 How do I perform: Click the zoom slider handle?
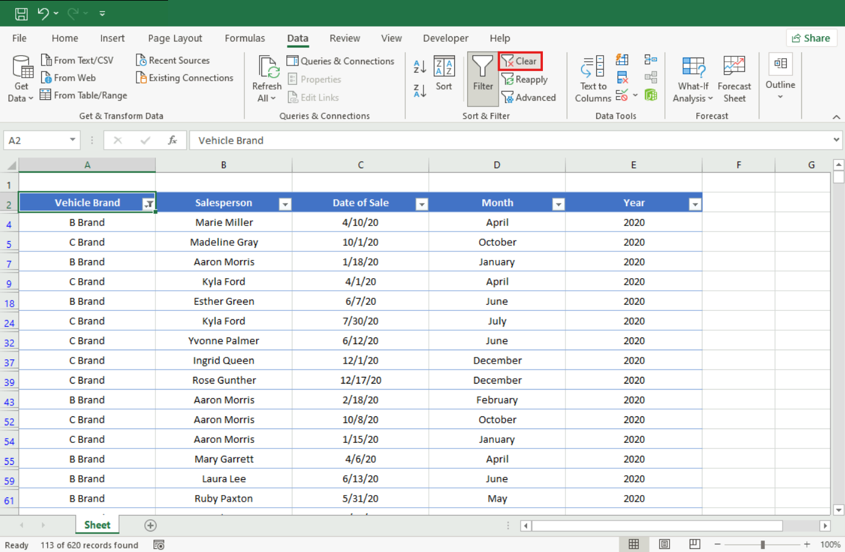pos(763,544)
